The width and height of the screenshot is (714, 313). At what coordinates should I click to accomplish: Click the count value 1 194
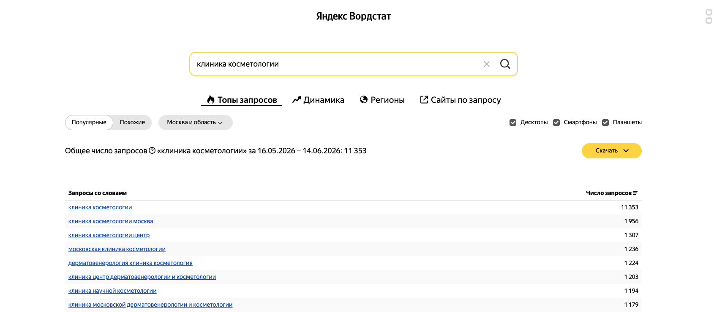click(631, 291)
